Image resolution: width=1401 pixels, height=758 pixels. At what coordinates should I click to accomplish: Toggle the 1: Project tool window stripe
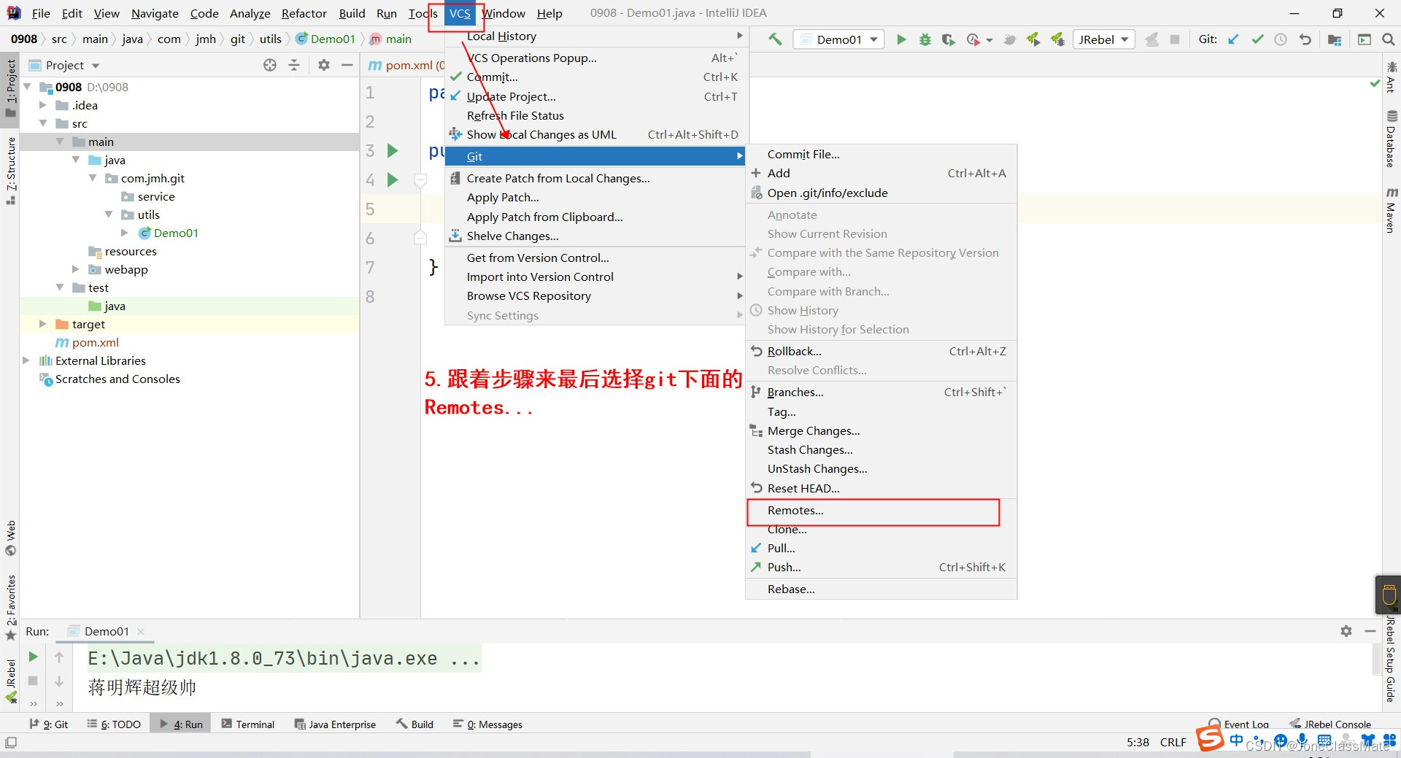pos(10,88)
